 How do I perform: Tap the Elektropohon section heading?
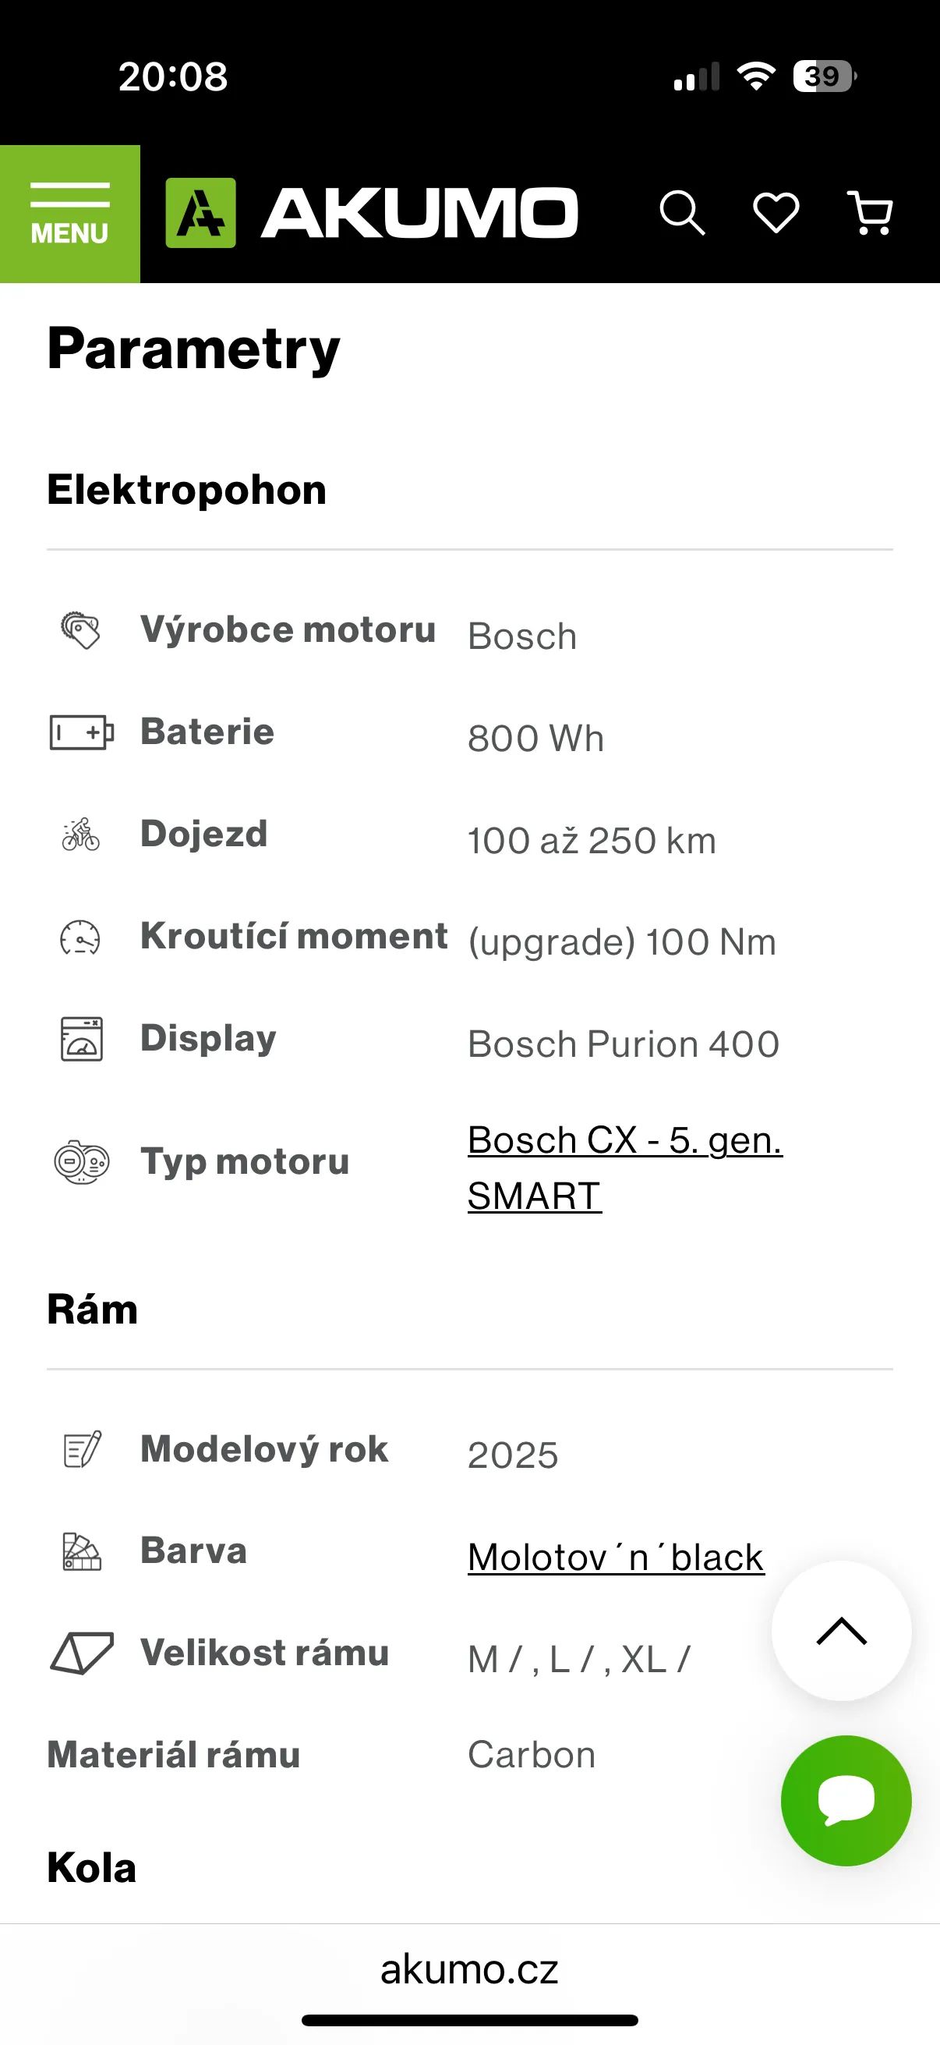(x=186, y=490)
